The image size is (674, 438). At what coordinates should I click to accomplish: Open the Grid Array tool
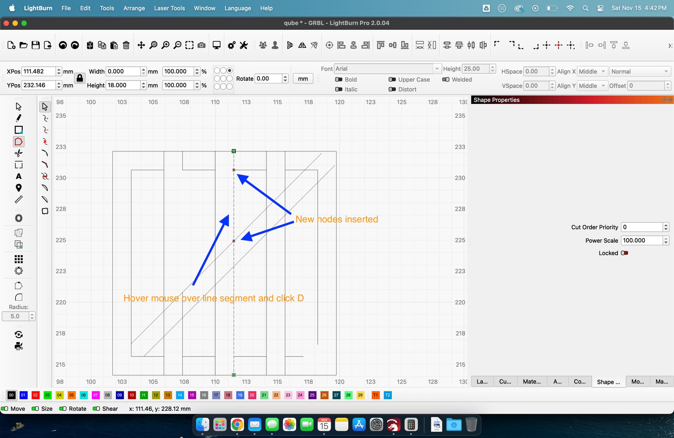pyautogui.click(x=19, y=259)
